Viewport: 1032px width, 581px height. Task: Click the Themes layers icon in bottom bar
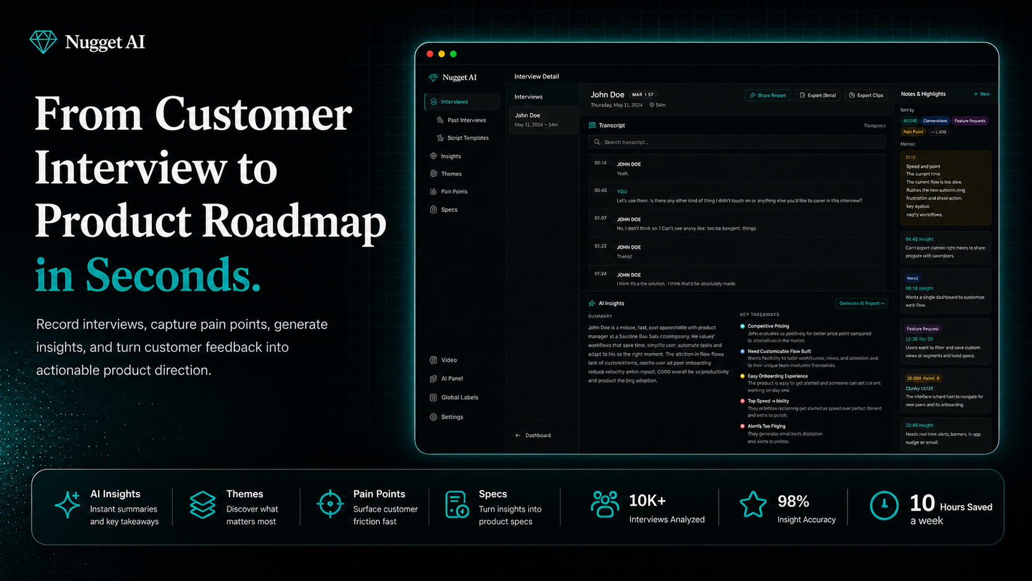click(x=202, y=504)
